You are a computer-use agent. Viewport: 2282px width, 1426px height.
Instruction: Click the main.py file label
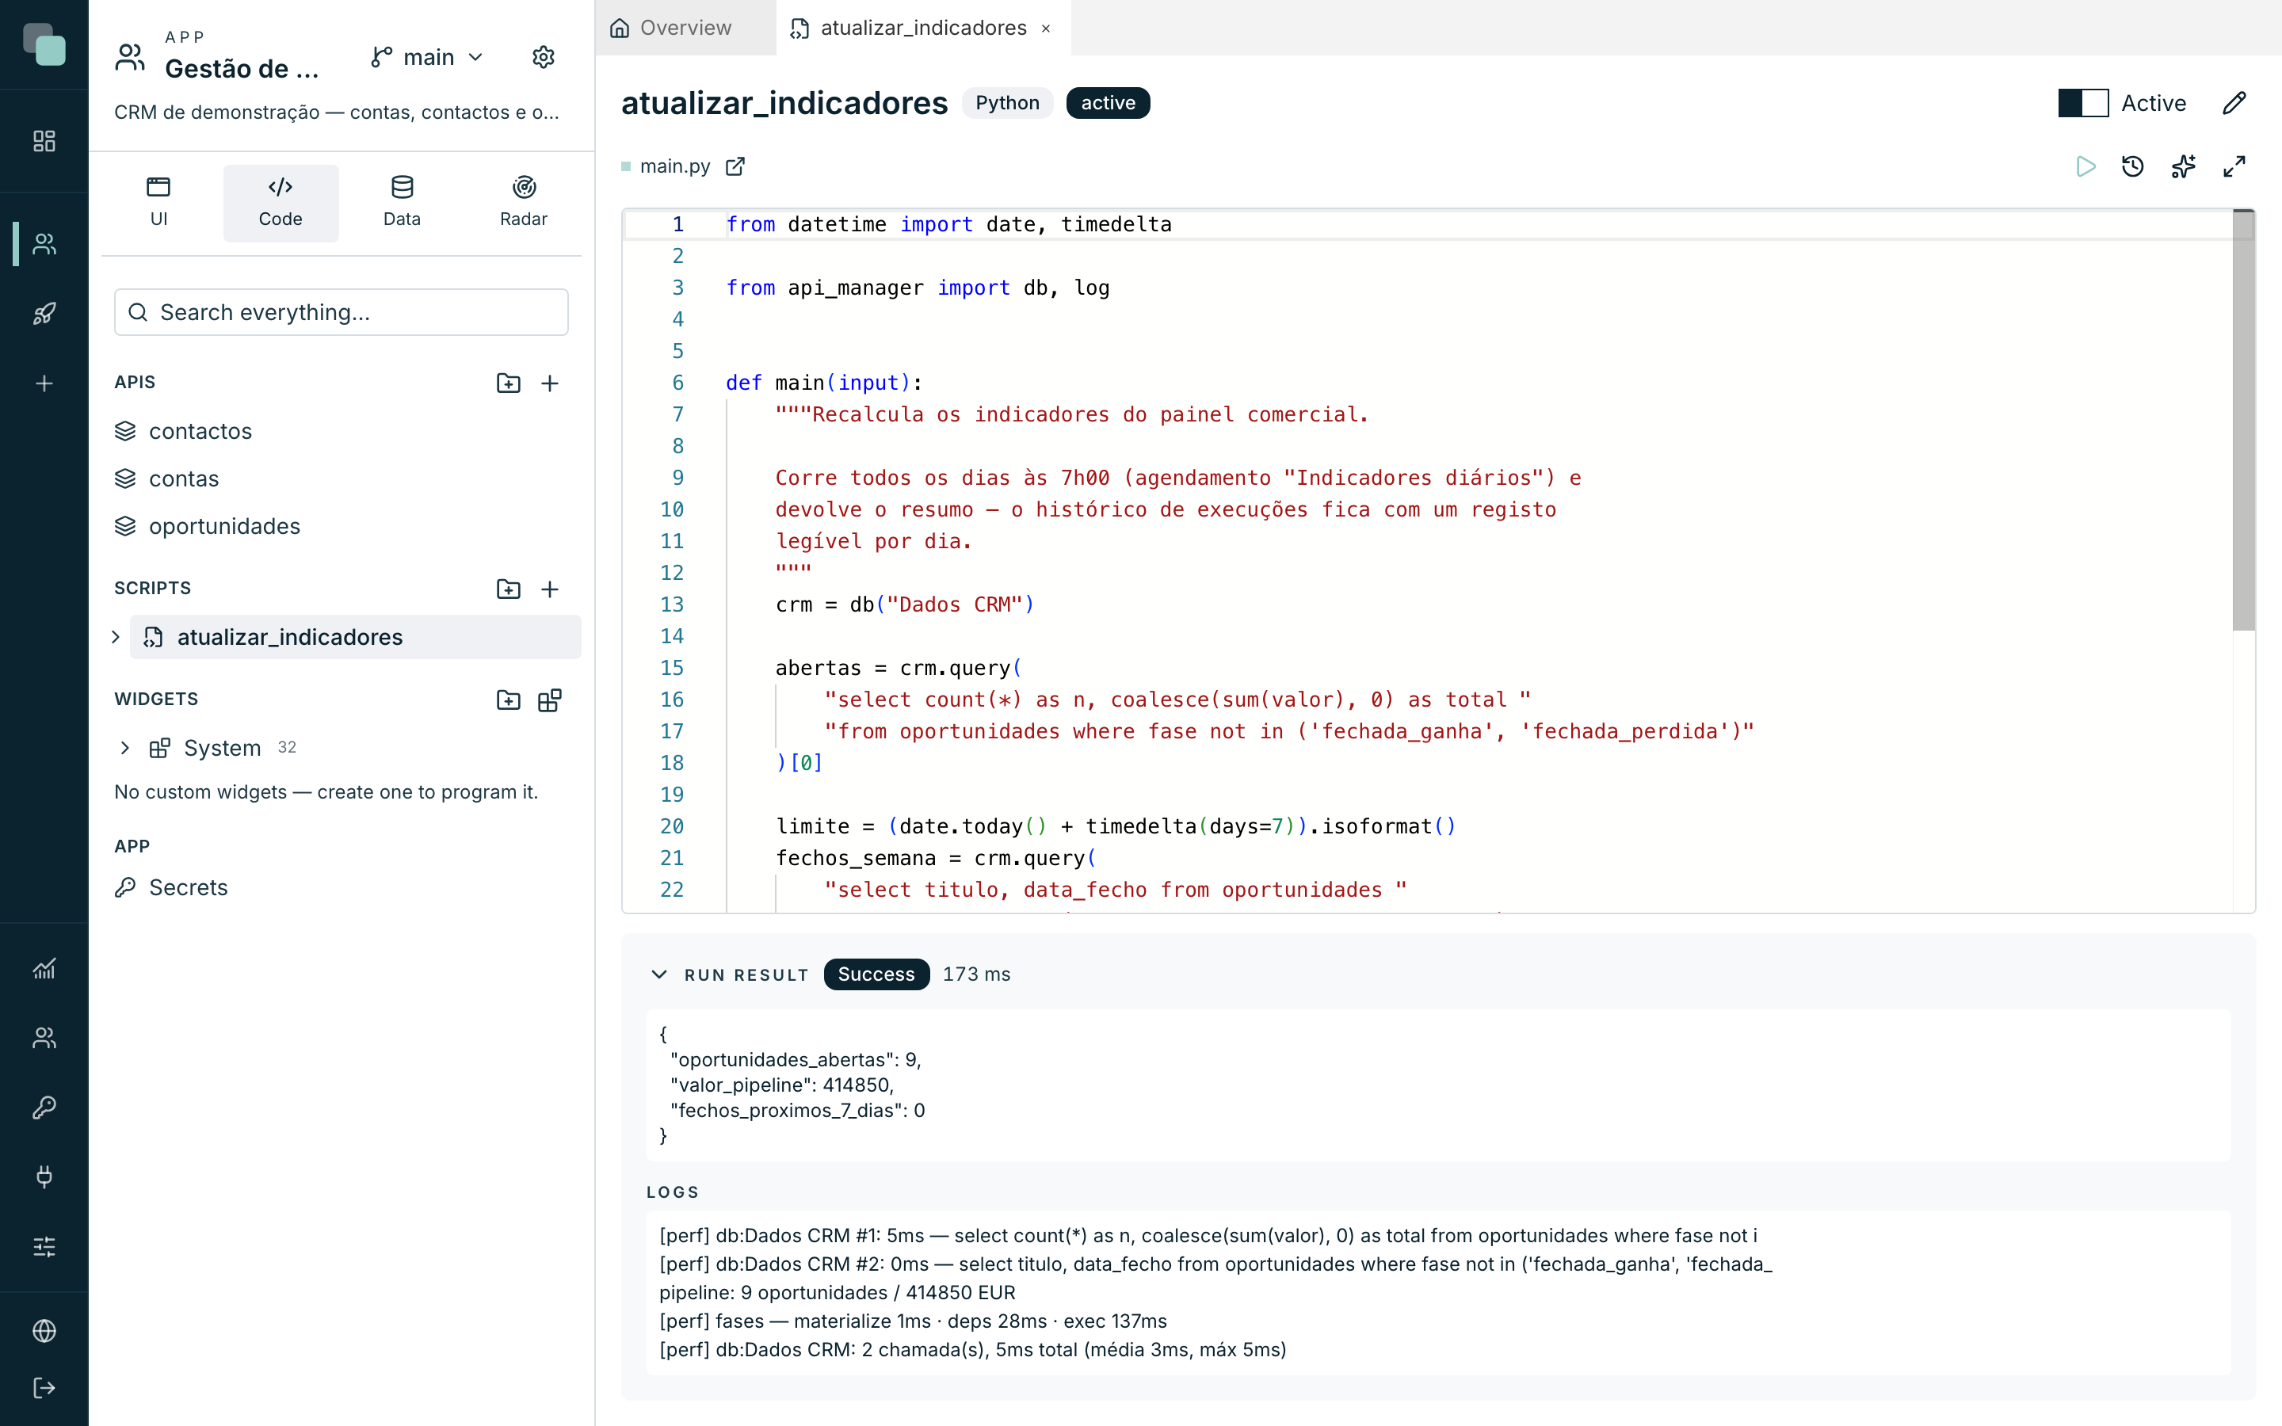pyautogui.click(x=675, y=167)
